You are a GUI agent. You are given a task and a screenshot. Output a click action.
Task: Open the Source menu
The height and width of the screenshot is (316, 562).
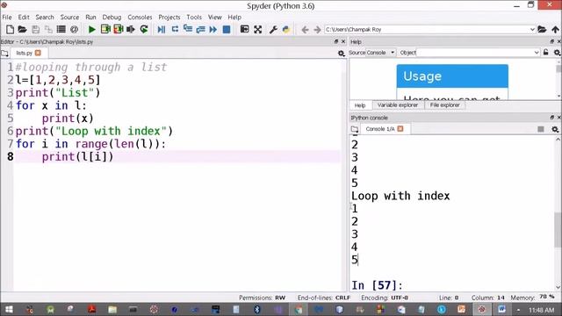coord(69,17)
